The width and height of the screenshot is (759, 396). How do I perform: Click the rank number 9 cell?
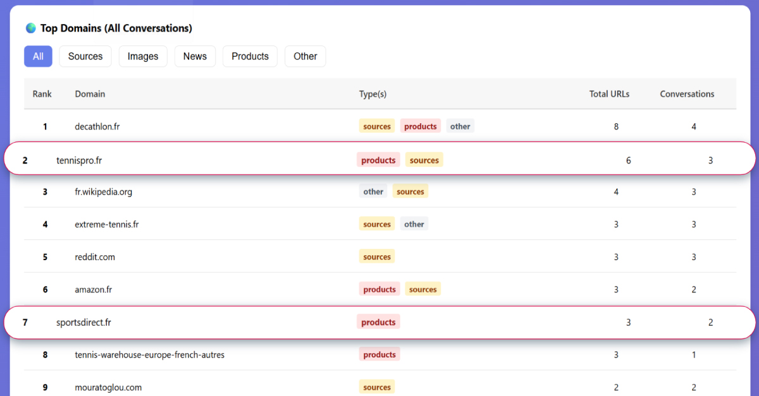click(x=45, y=387)
